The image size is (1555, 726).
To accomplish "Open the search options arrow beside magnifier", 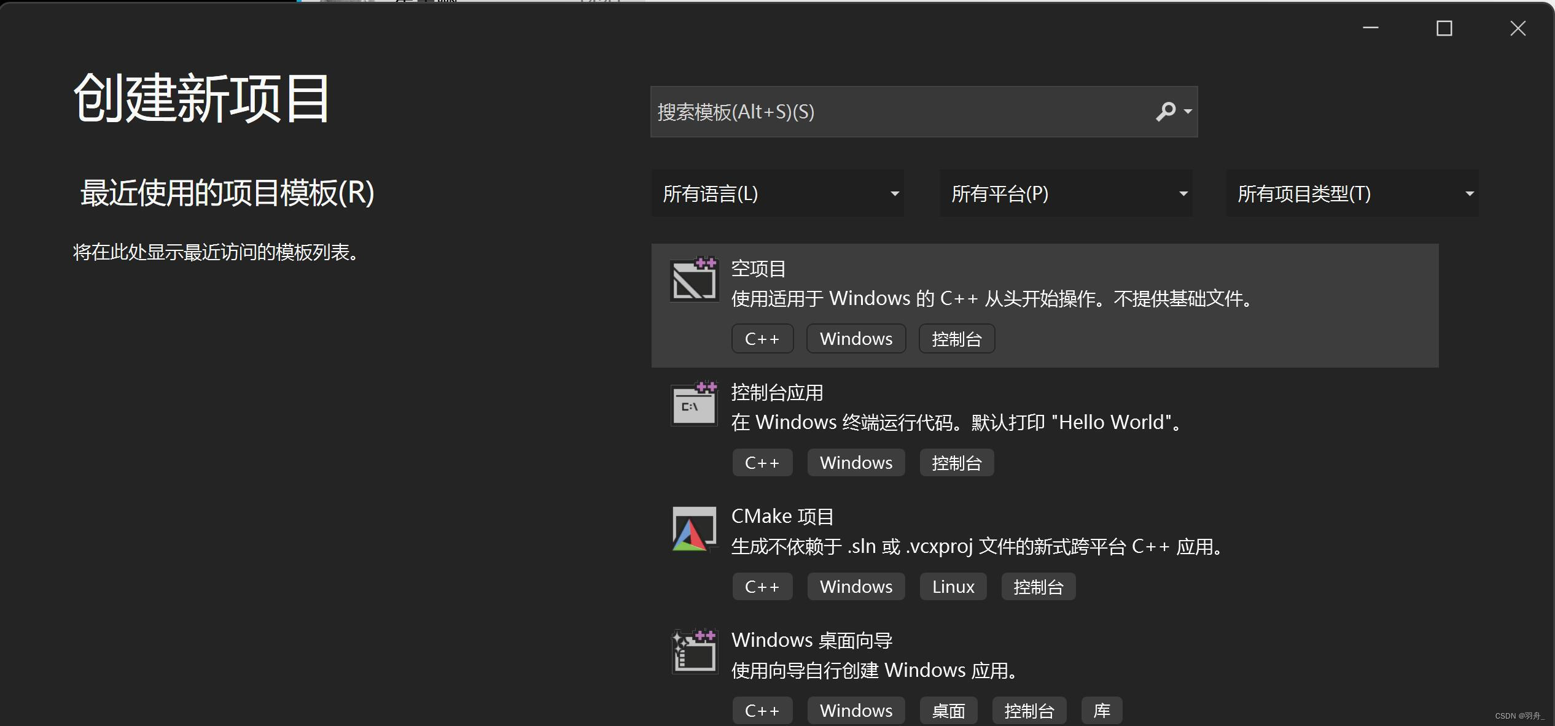I will [x=1188, y=112].
